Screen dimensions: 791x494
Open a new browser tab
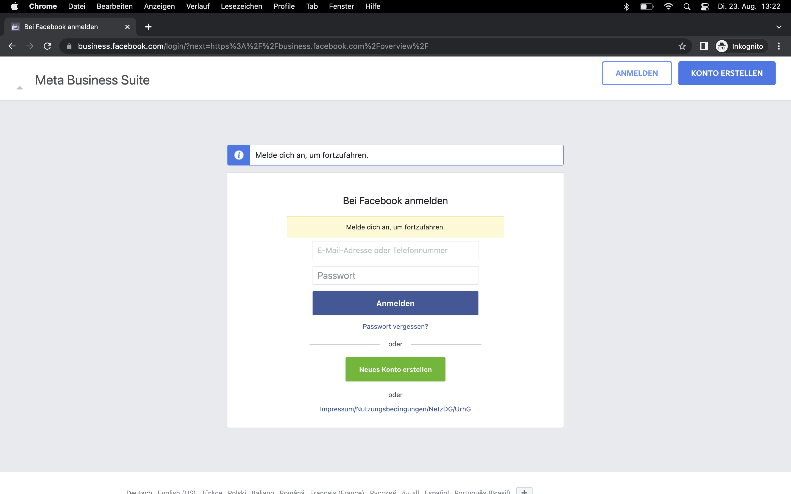[148, 27]
